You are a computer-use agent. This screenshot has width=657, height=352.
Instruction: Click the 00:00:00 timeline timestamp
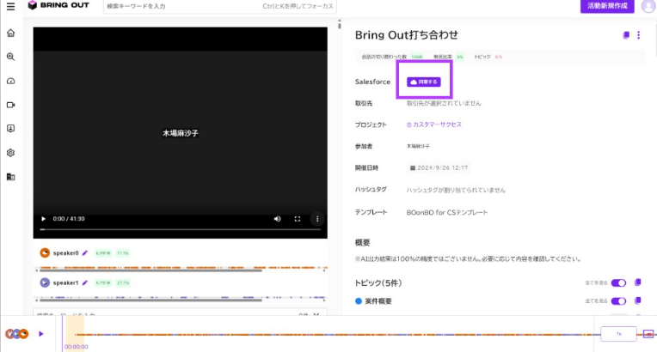(76, 347)
